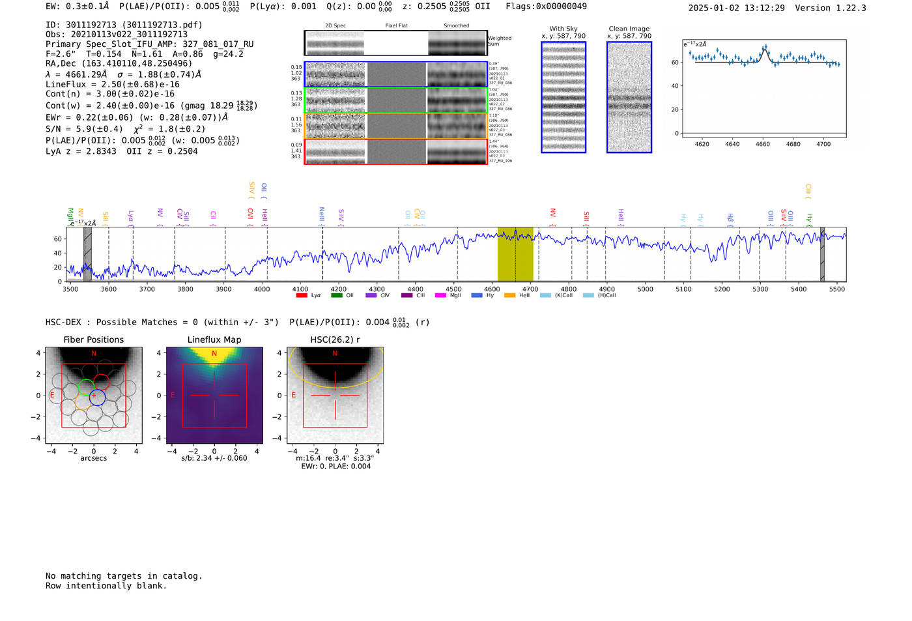Select the Weighted Sum smoothed 2D spectrum
The image size is (912, 621).
457,43
